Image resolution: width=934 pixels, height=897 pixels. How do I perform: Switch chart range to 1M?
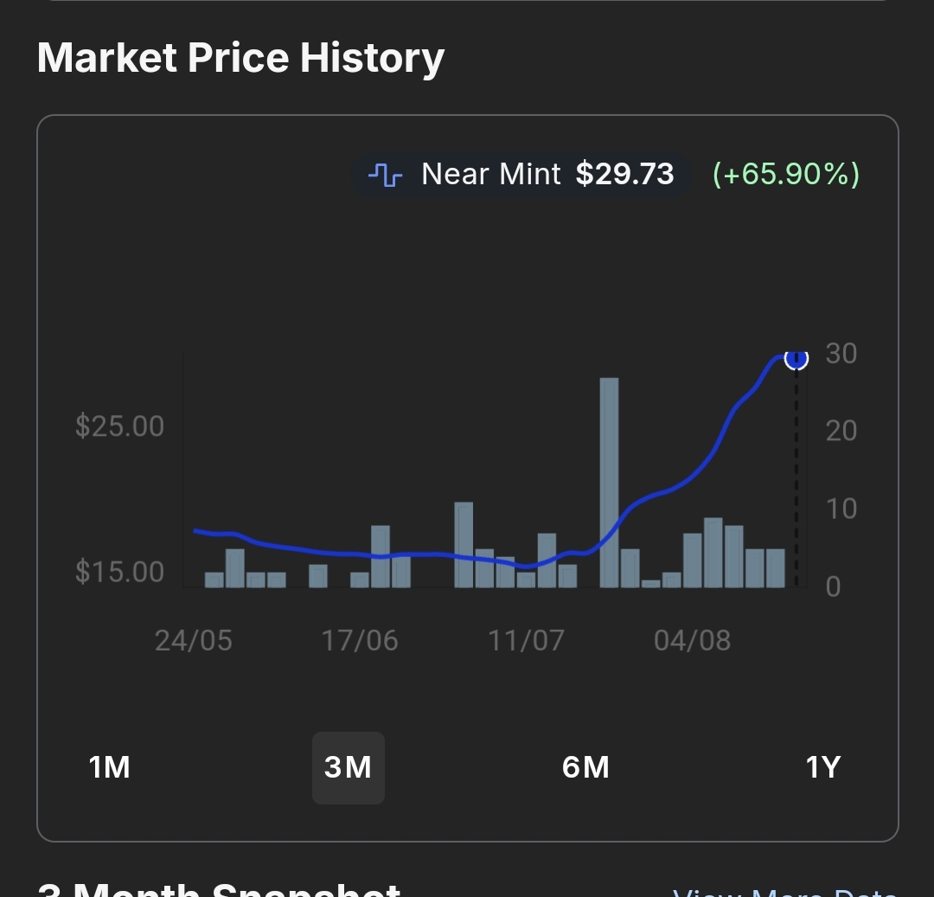pos(110,767)
